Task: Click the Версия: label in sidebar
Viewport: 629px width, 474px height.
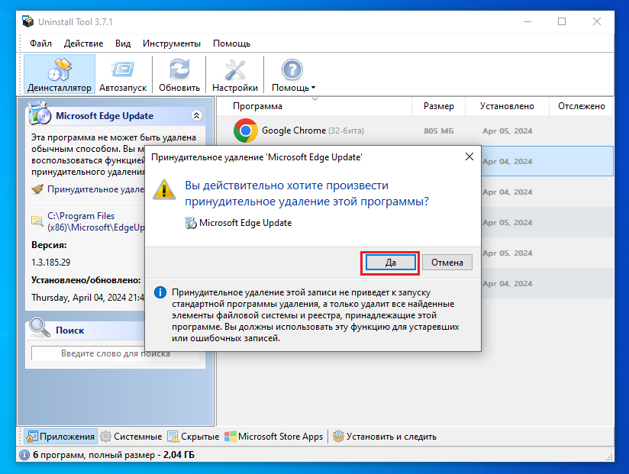Action: coord(49,245)
